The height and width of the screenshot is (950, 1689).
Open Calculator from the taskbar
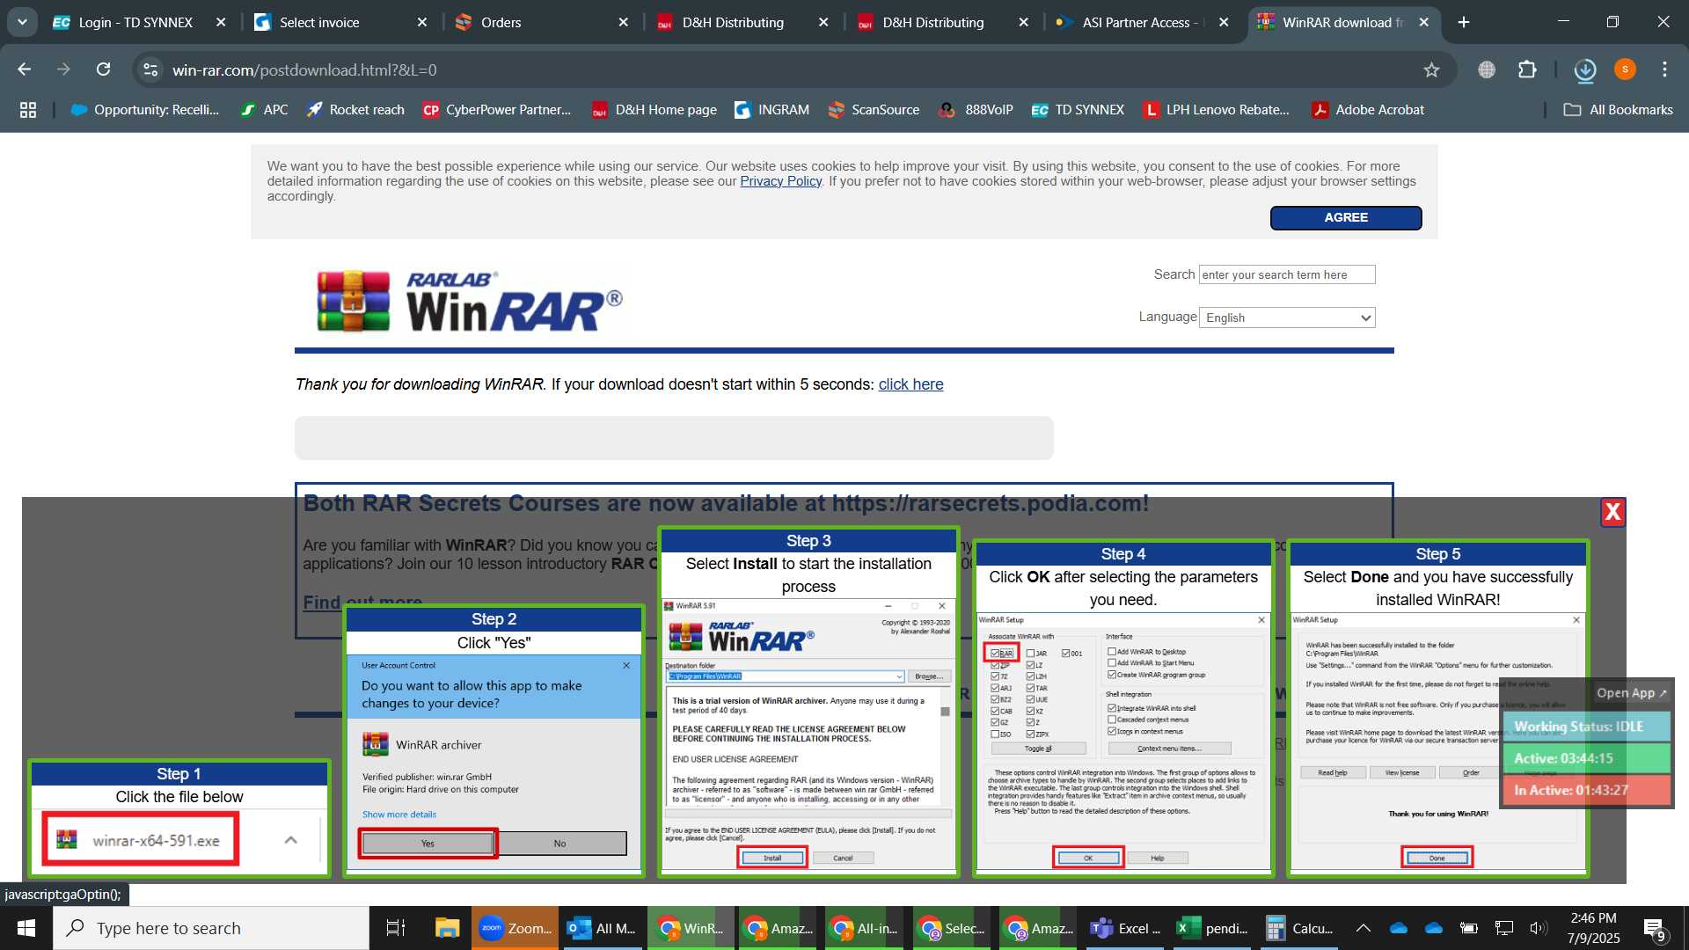(1299, 928)
